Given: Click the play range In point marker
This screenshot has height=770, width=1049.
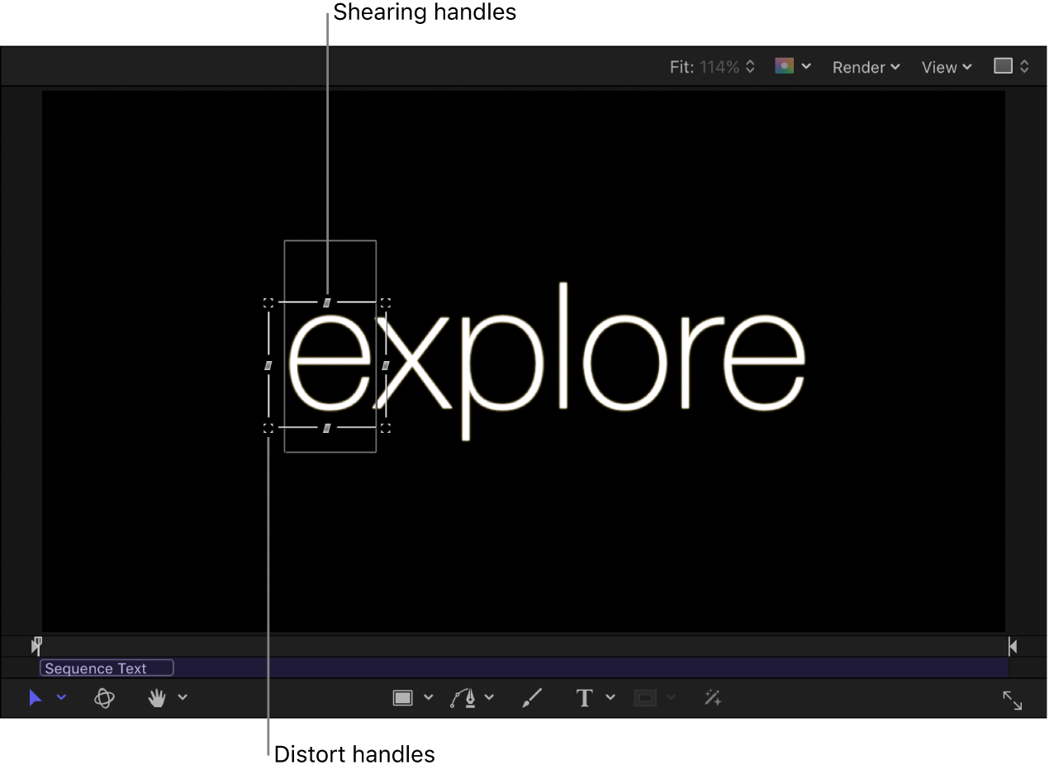Looking at the screenshot, I should (35, 645).
